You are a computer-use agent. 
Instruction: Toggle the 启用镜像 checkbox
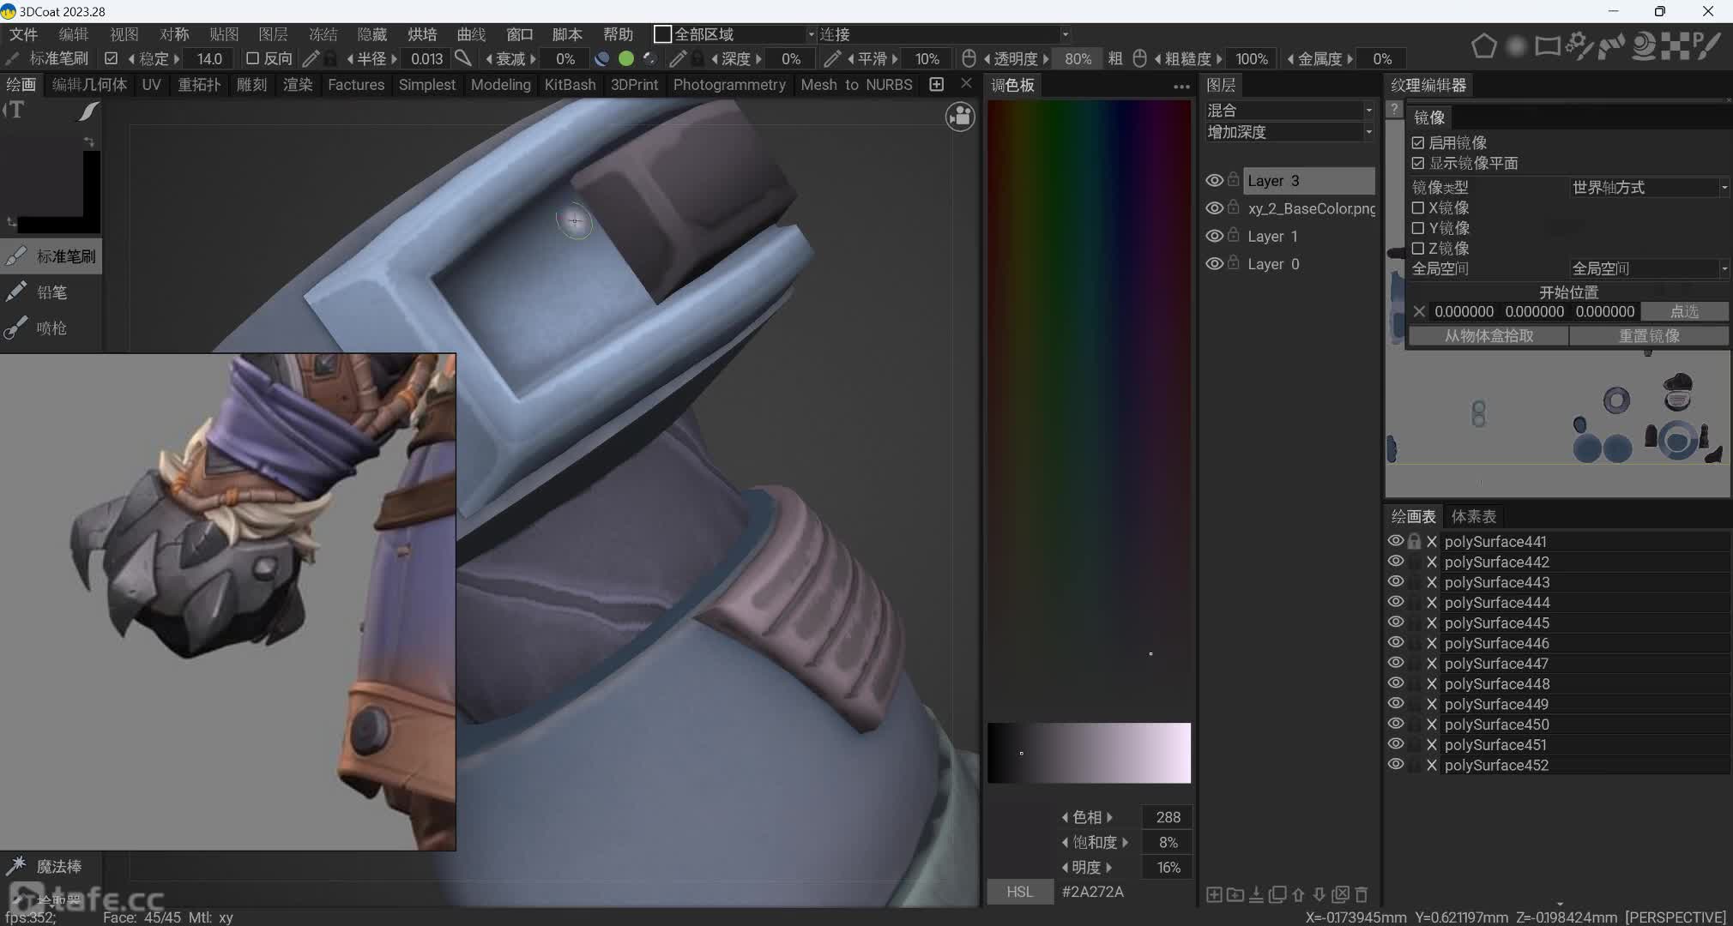(1418, 143)
